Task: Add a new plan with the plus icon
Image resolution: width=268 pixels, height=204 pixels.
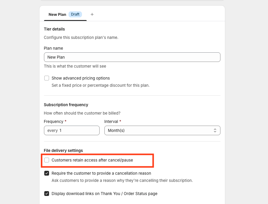Action: coord(92,14)
